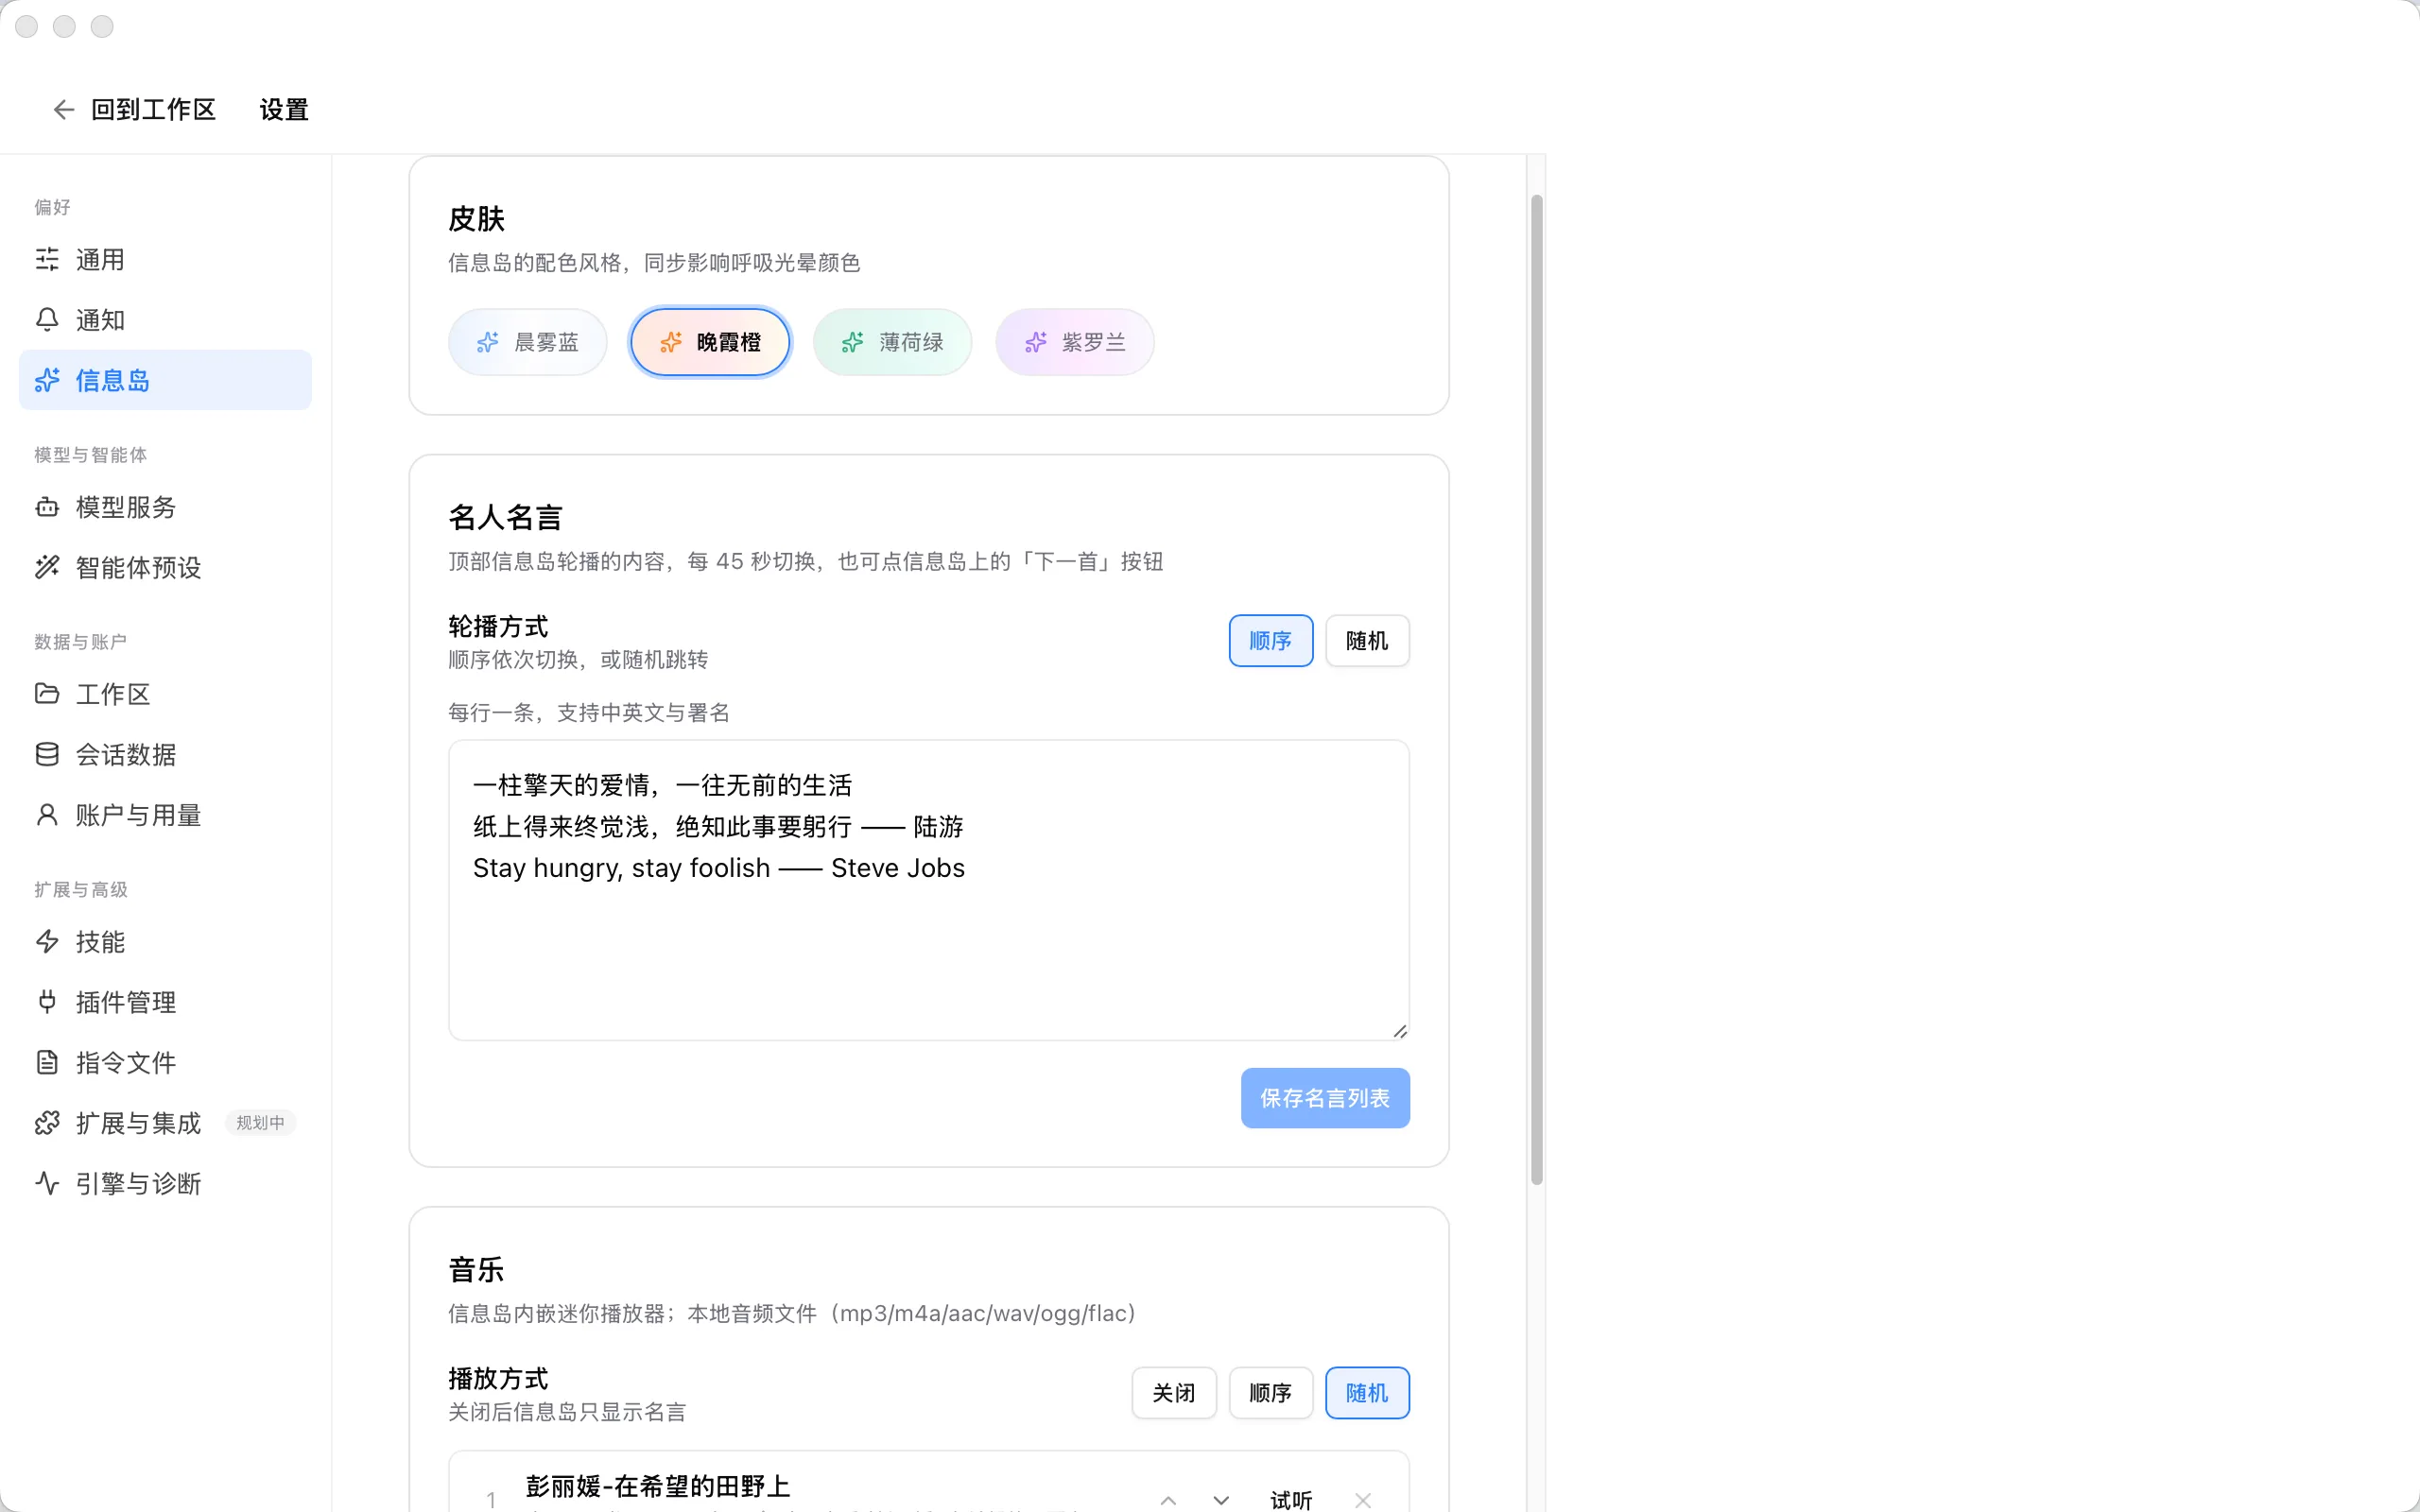Move 彭丽媛-在希望的田野上 track up
The height and width of the screenshot is (1512, 2420).
tap(1168, 1500)
